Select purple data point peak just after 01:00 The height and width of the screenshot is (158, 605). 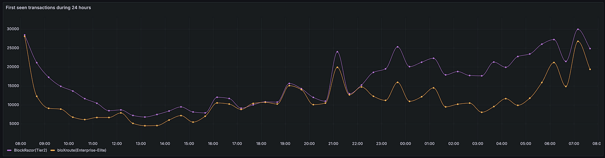[433, 58]
